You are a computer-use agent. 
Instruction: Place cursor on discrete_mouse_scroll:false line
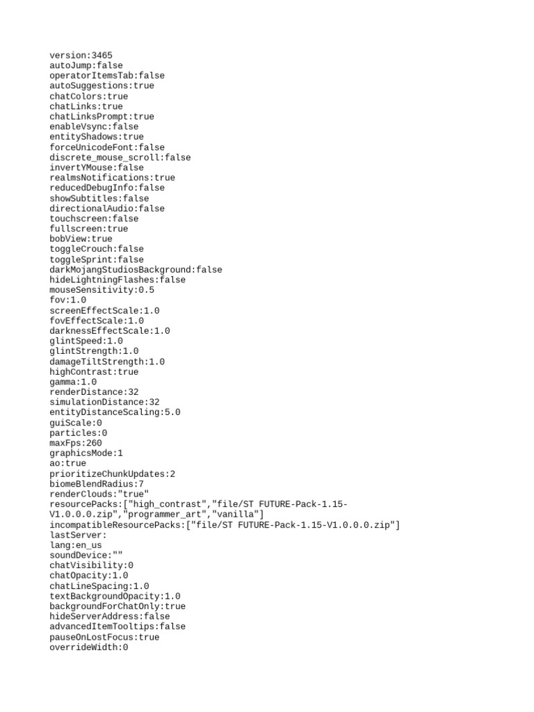pyautogui.click(x=120, y=158)
